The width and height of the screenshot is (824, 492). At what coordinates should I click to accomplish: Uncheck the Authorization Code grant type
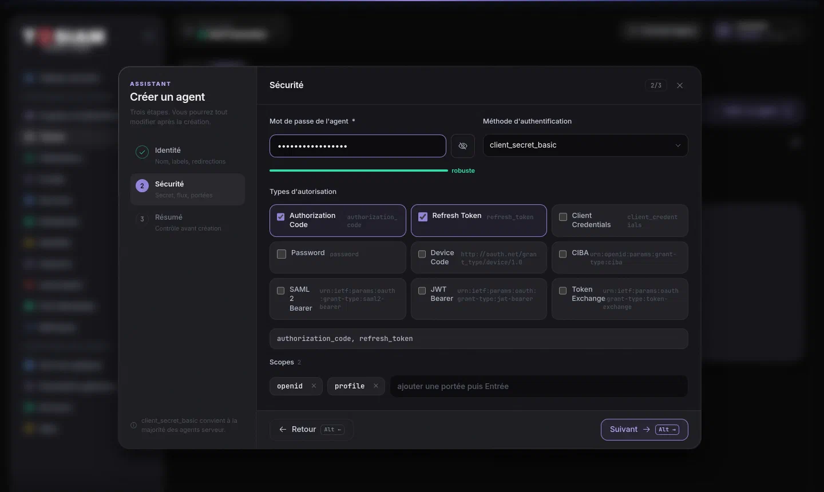click(x=281, y=217)
